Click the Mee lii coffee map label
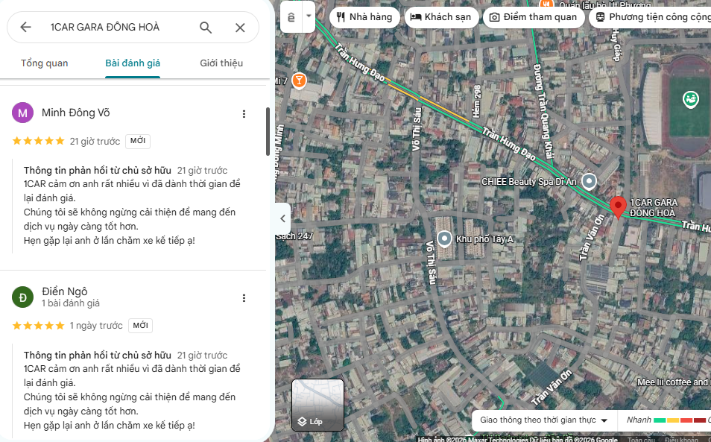The height and width of the screenshot is (442, 711). [673, 382]
